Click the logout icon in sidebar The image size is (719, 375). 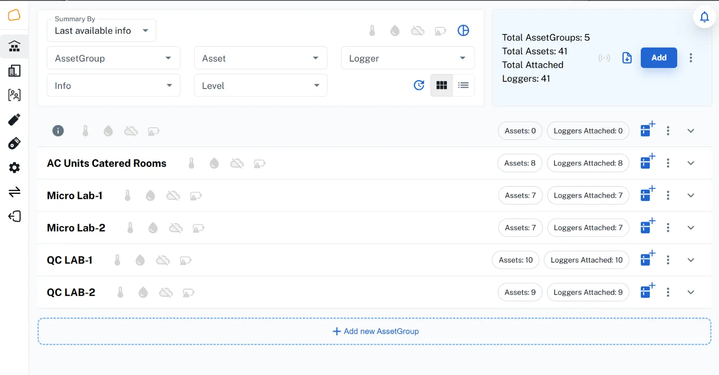[14, 216]
